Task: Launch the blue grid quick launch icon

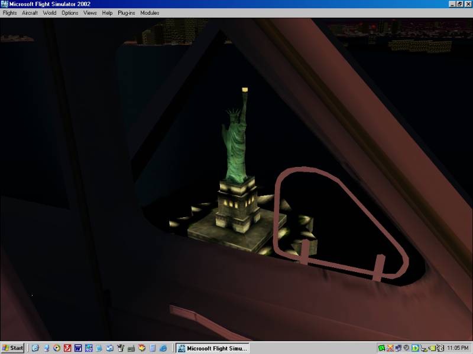Action: (x=89, y=348)
